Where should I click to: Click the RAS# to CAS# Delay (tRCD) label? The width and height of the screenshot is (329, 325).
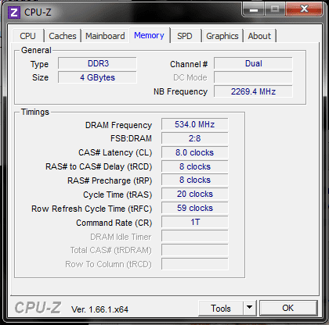pos(99,166)
